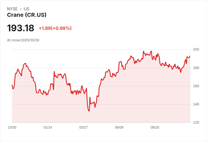Click the US market label
207x142 pixels.
pyautogui.click(x=26, y=9)
